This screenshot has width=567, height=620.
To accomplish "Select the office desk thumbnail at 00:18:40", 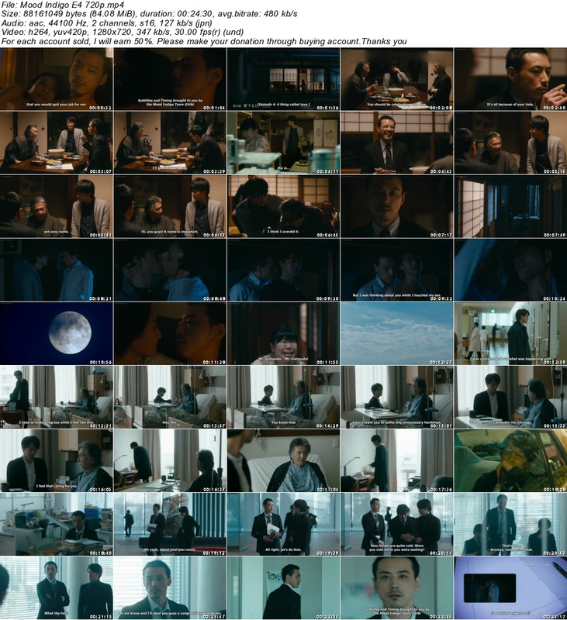I will point(57,524).
